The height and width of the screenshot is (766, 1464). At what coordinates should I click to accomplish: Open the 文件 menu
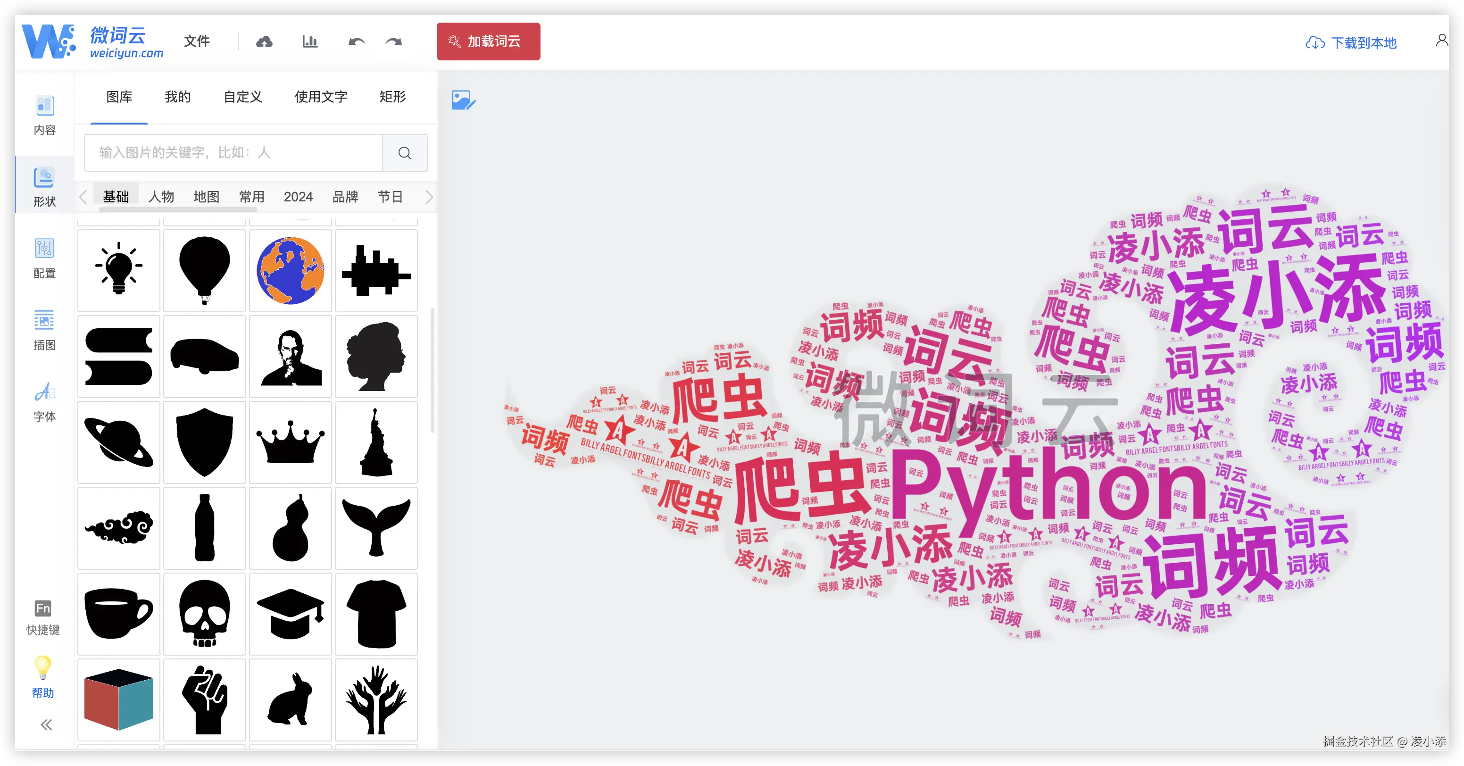pos(197,41)
